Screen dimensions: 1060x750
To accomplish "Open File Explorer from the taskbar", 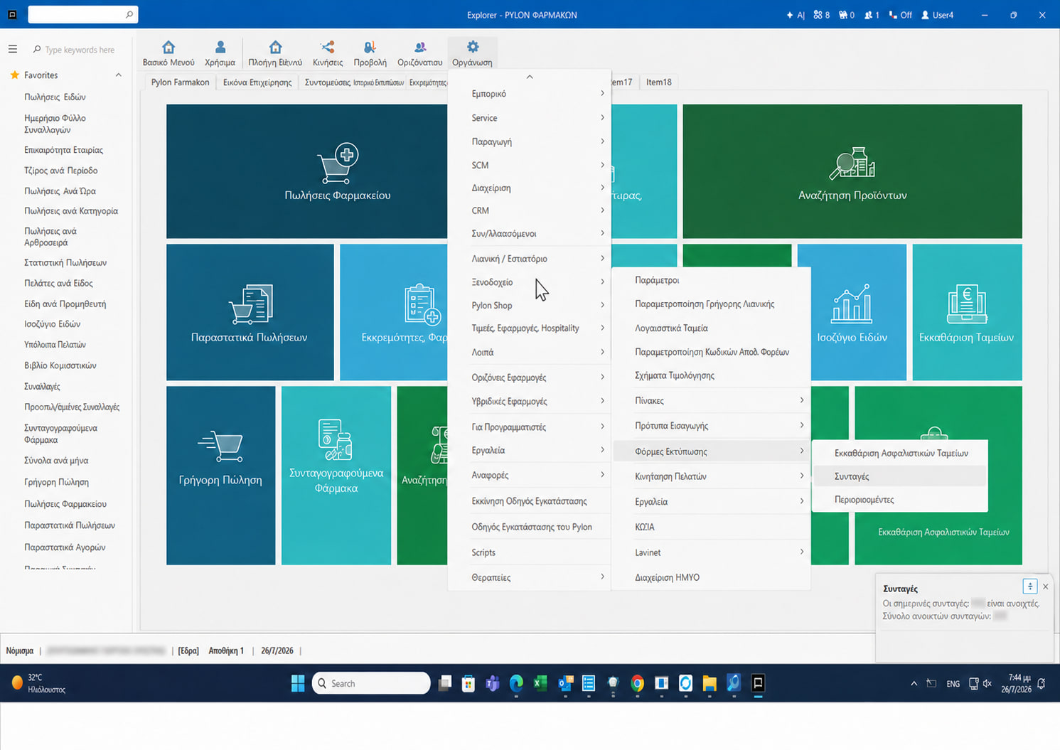I will 710,683.
